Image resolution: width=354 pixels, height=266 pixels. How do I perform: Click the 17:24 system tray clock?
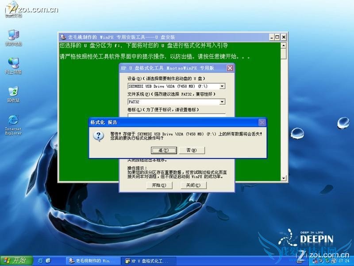coord(344,261)
